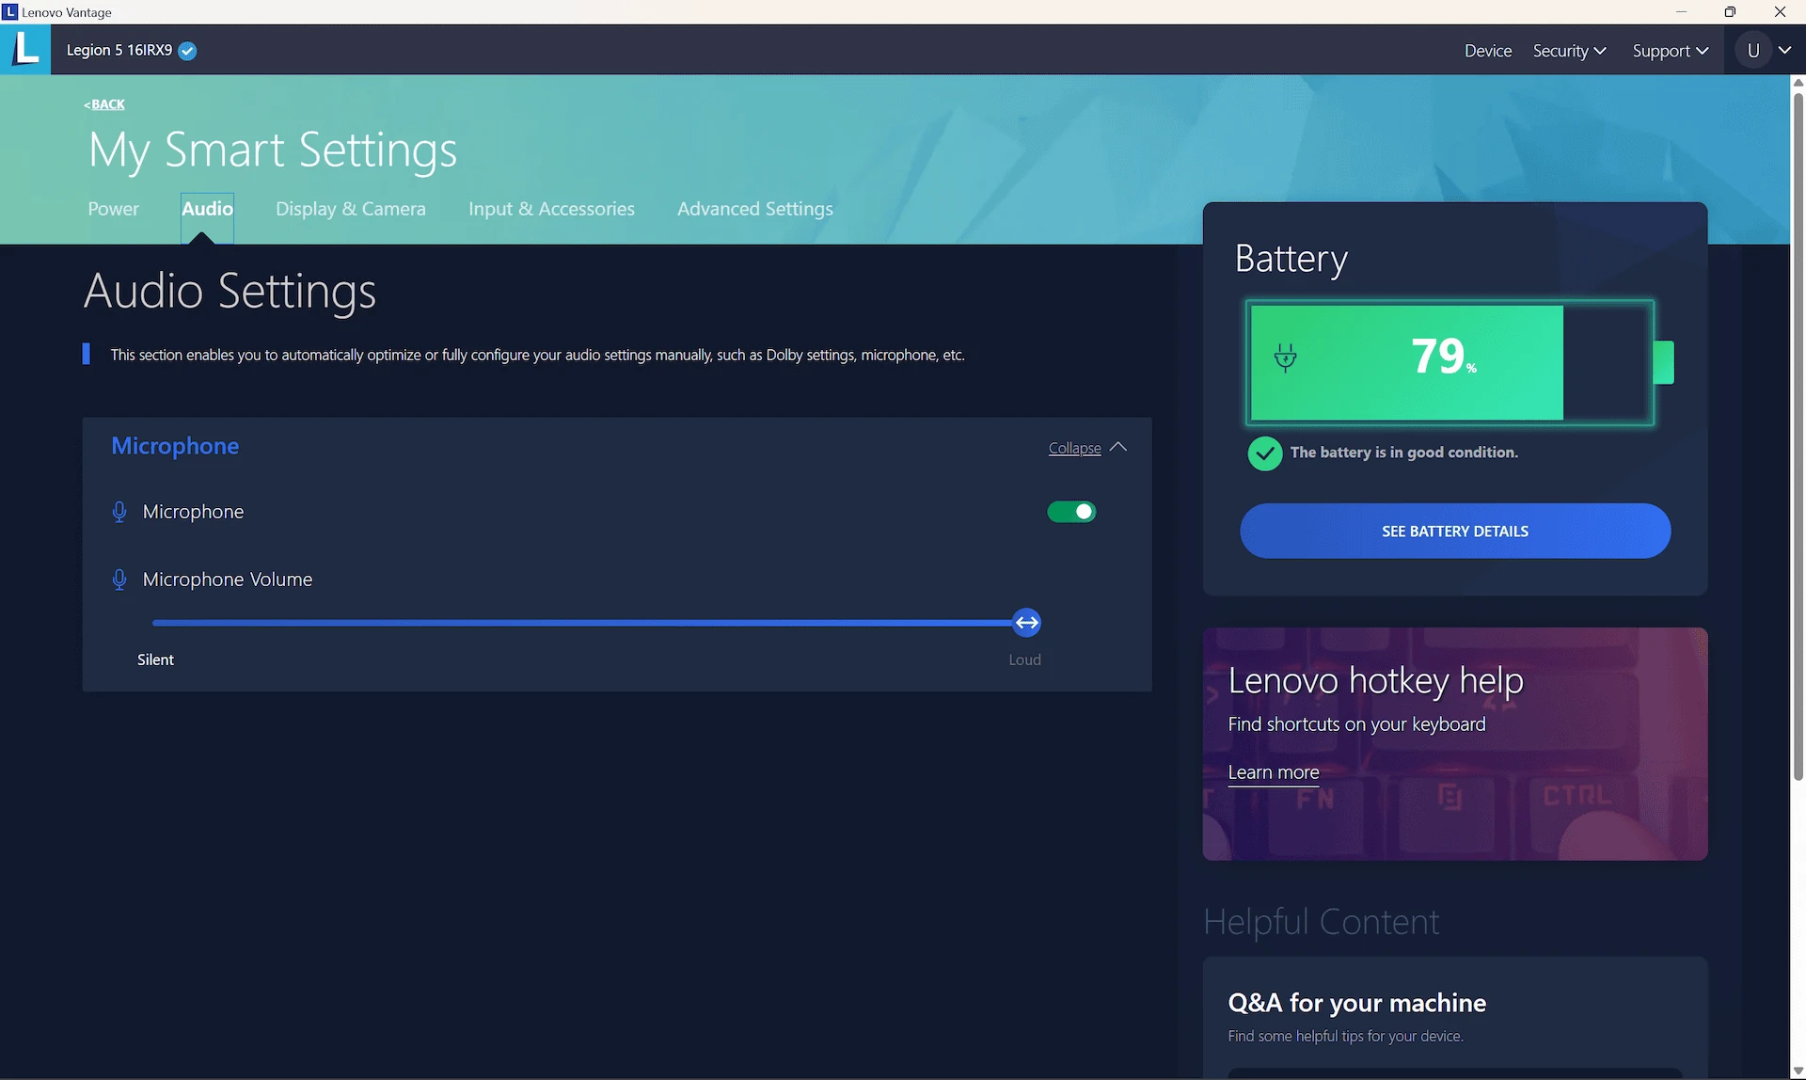Click the battery plug charging icon
Image resolution: width=1806 pixels, height=1080 pixels.
1285,357
